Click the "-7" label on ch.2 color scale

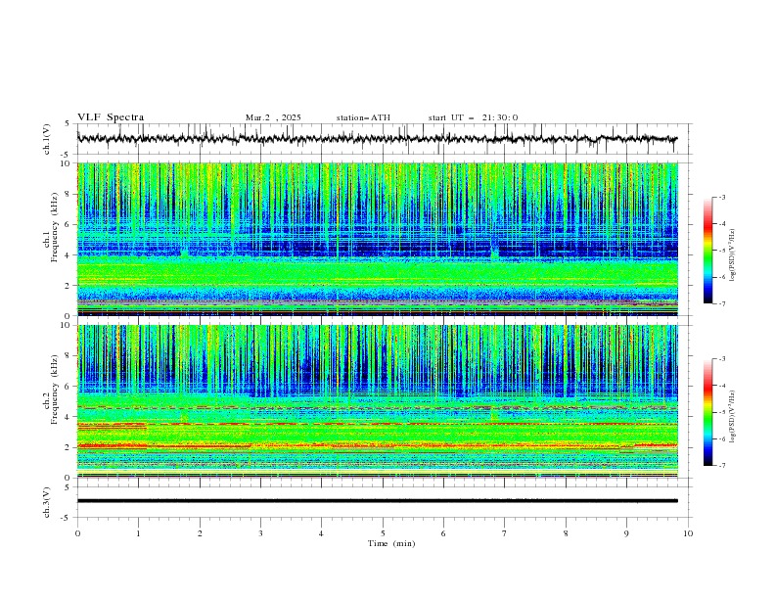point(721,466)
